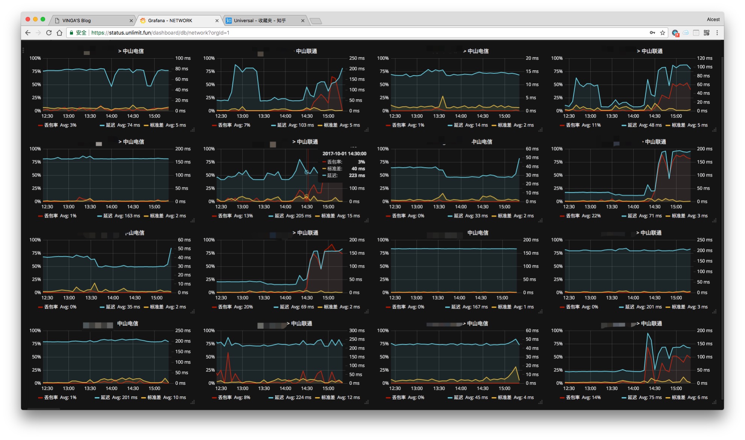
Task: Open the panel title menu above 延迟 Avg: 224 ms
Action: (299, 324)
